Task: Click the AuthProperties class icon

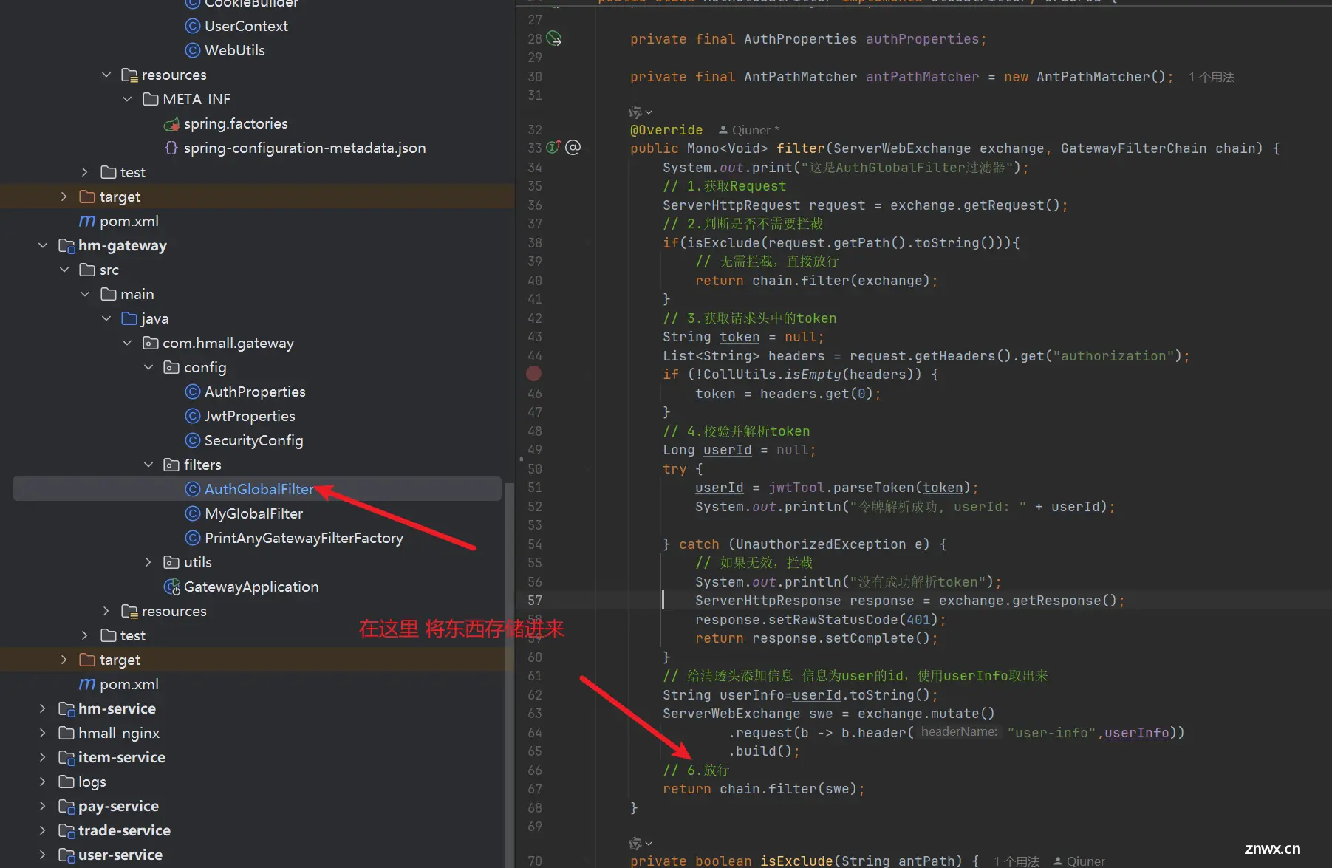Action: 193,392
